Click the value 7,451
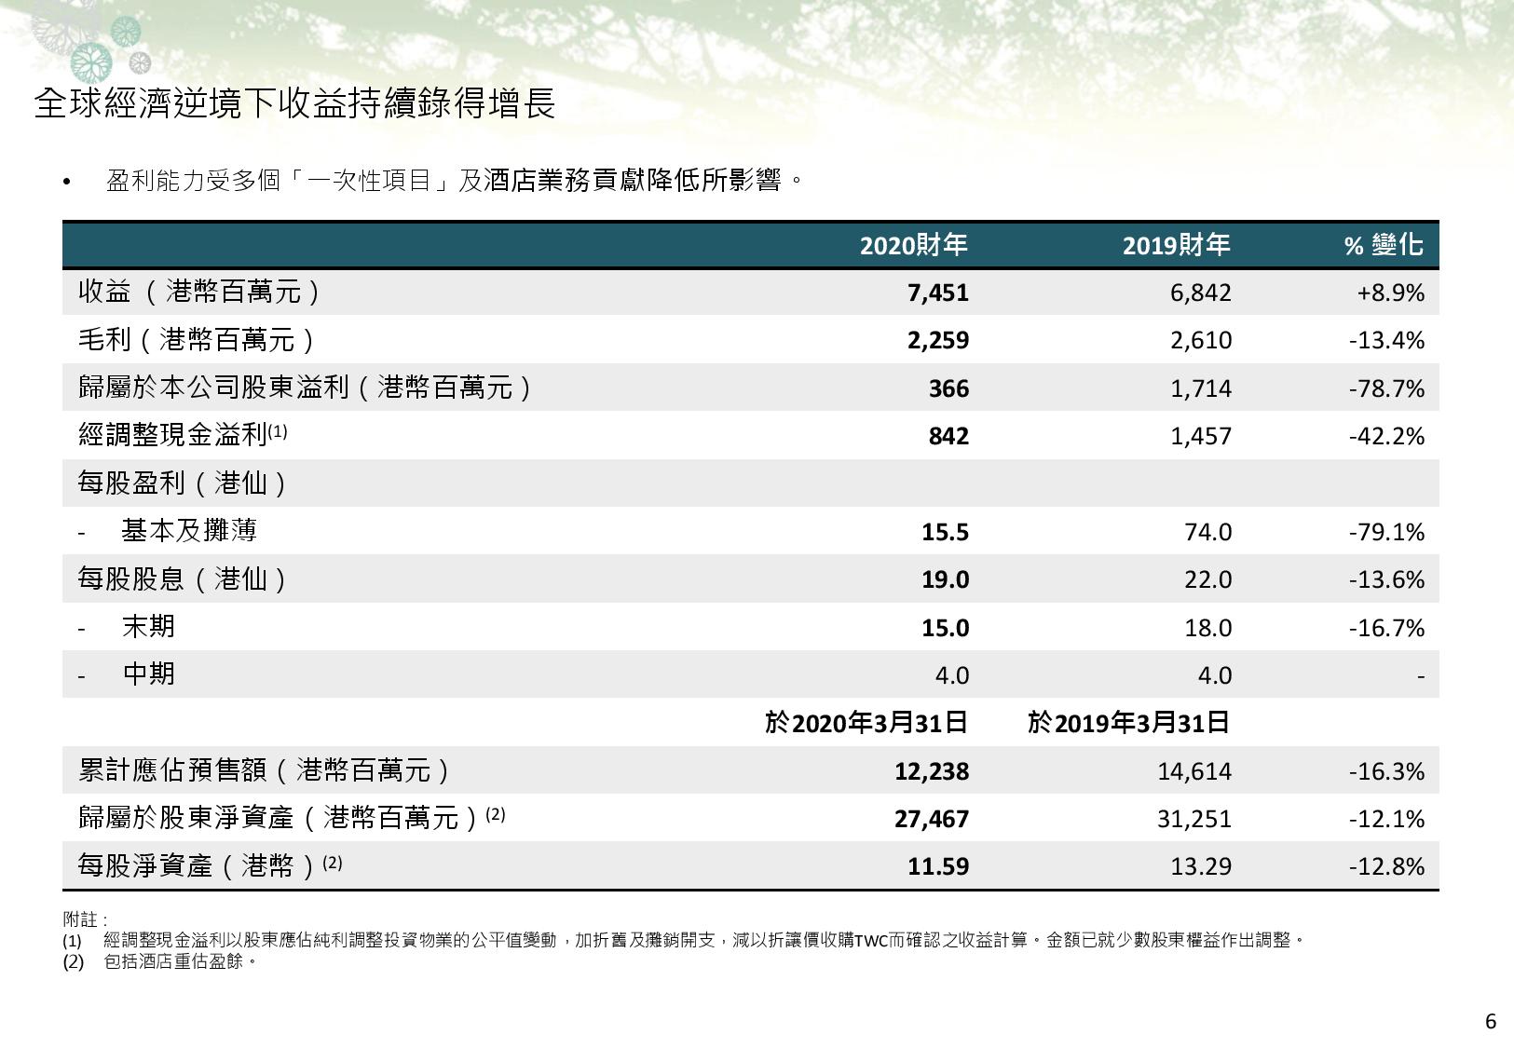Screen dimensions: 1514x1048 938,293
